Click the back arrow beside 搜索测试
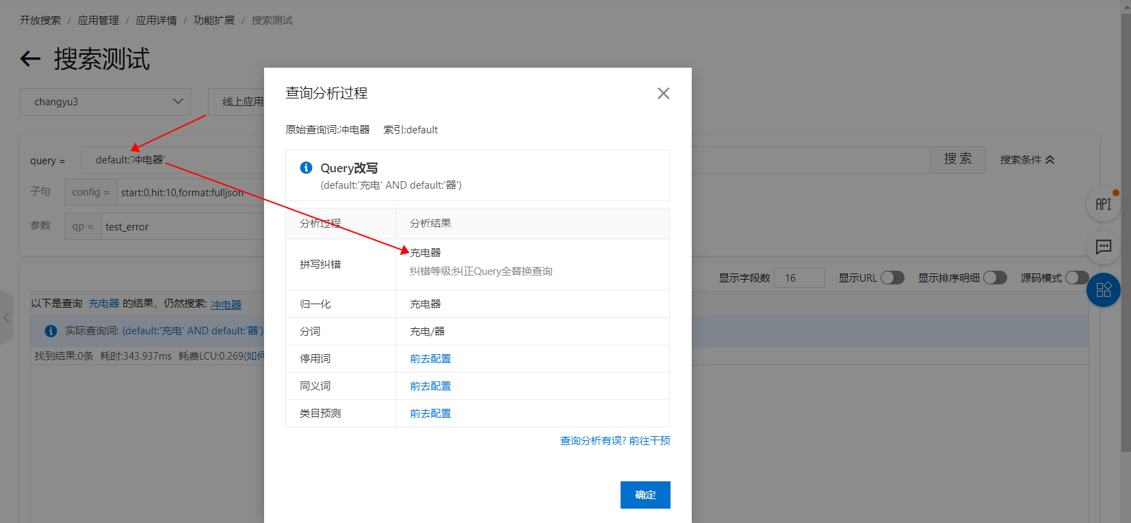This screenshot has width=1131, height=523. tap(30, 59)
